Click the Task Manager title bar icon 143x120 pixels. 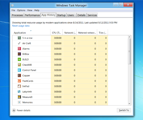[12, 6]
